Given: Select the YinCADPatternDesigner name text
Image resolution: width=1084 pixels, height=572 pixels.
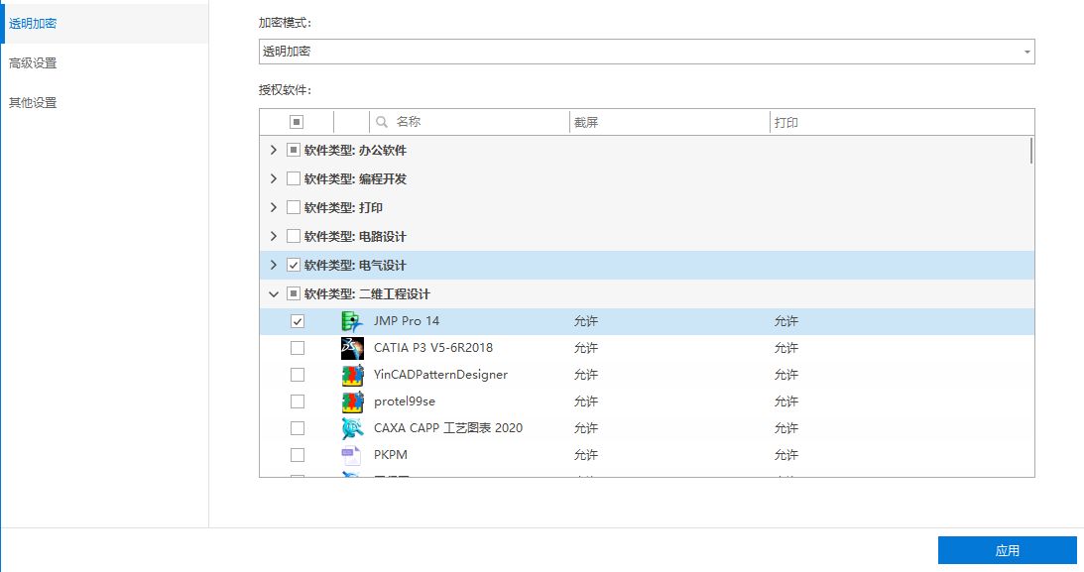Looking at the screenshot, I should pos(440,375).
